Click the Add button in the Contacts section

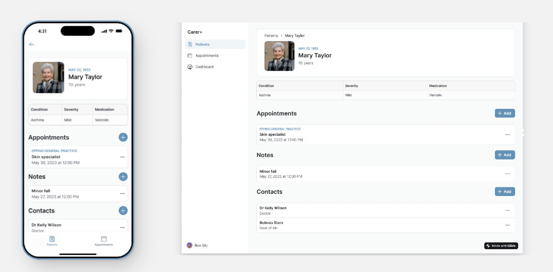(505, 191)
